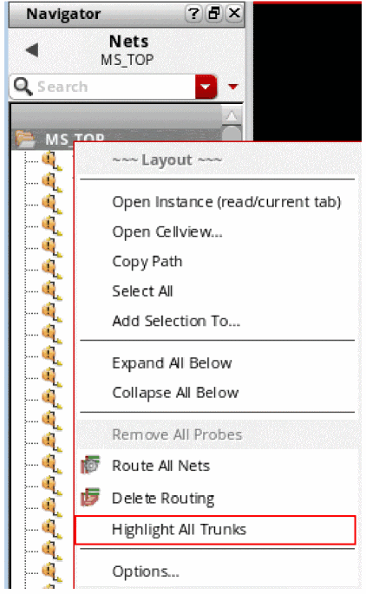Viewport: 366px width, 594px height.
Task: Click the magnifier search icon
Action: click(23, 87)
